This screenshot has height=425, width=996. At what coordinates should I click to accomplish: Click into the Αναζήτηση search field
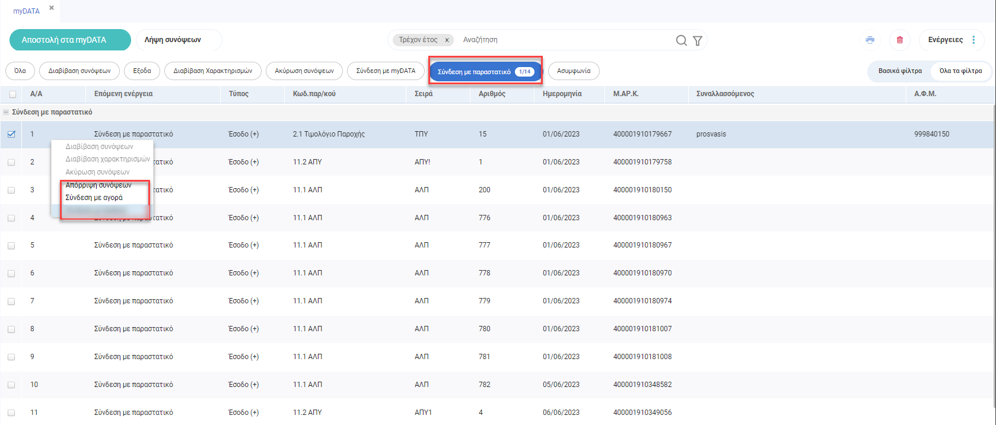pyautogui.click(x=564, y=40)
